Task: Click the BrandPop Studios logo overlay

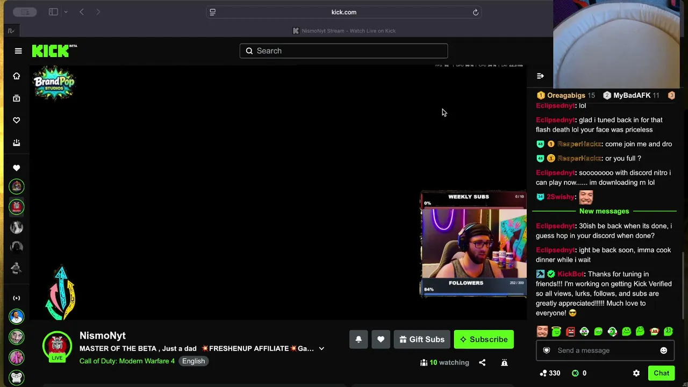Action: (54, 83)
